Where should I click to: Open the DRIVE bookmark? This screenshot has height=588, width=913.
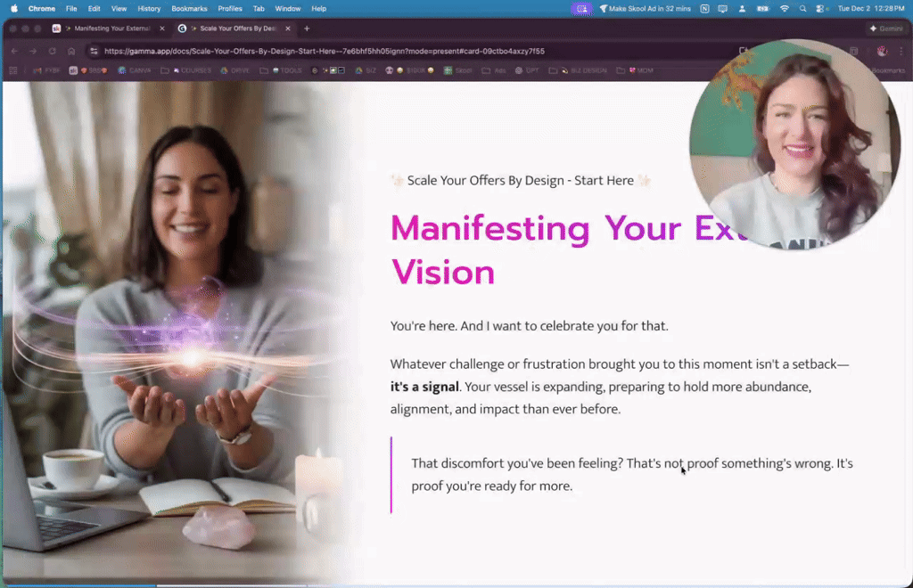[x=235, y=70]
